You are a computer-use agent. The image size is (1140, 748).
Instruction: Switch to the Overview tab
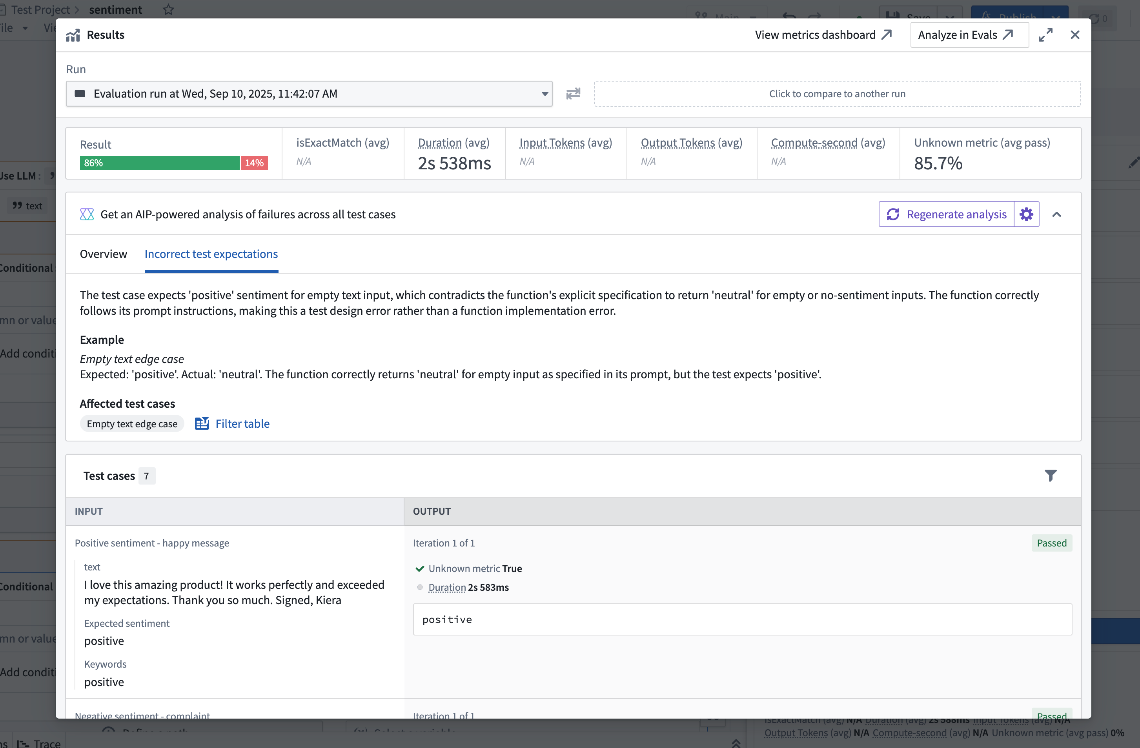click(x=104, y=254)
